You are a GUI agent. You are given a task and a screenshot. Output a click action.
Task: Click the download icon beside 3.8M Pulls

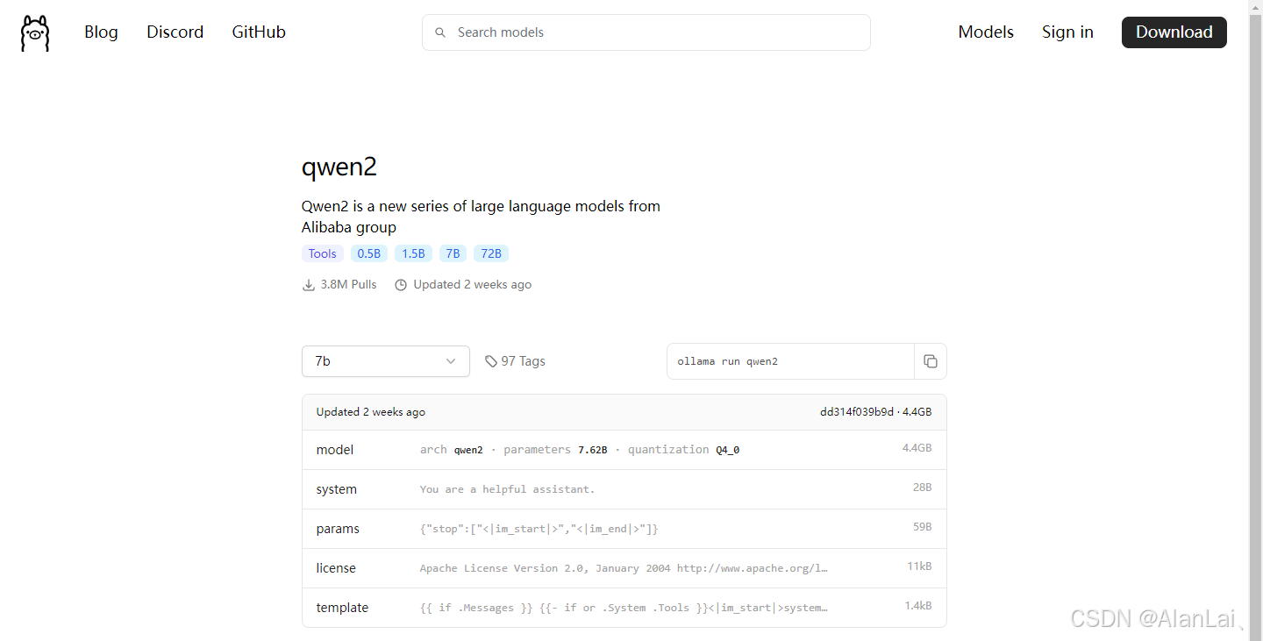coord(309,284)
